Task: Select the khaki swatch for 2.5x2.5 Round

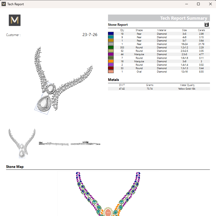Action: (x=111, y=51)
